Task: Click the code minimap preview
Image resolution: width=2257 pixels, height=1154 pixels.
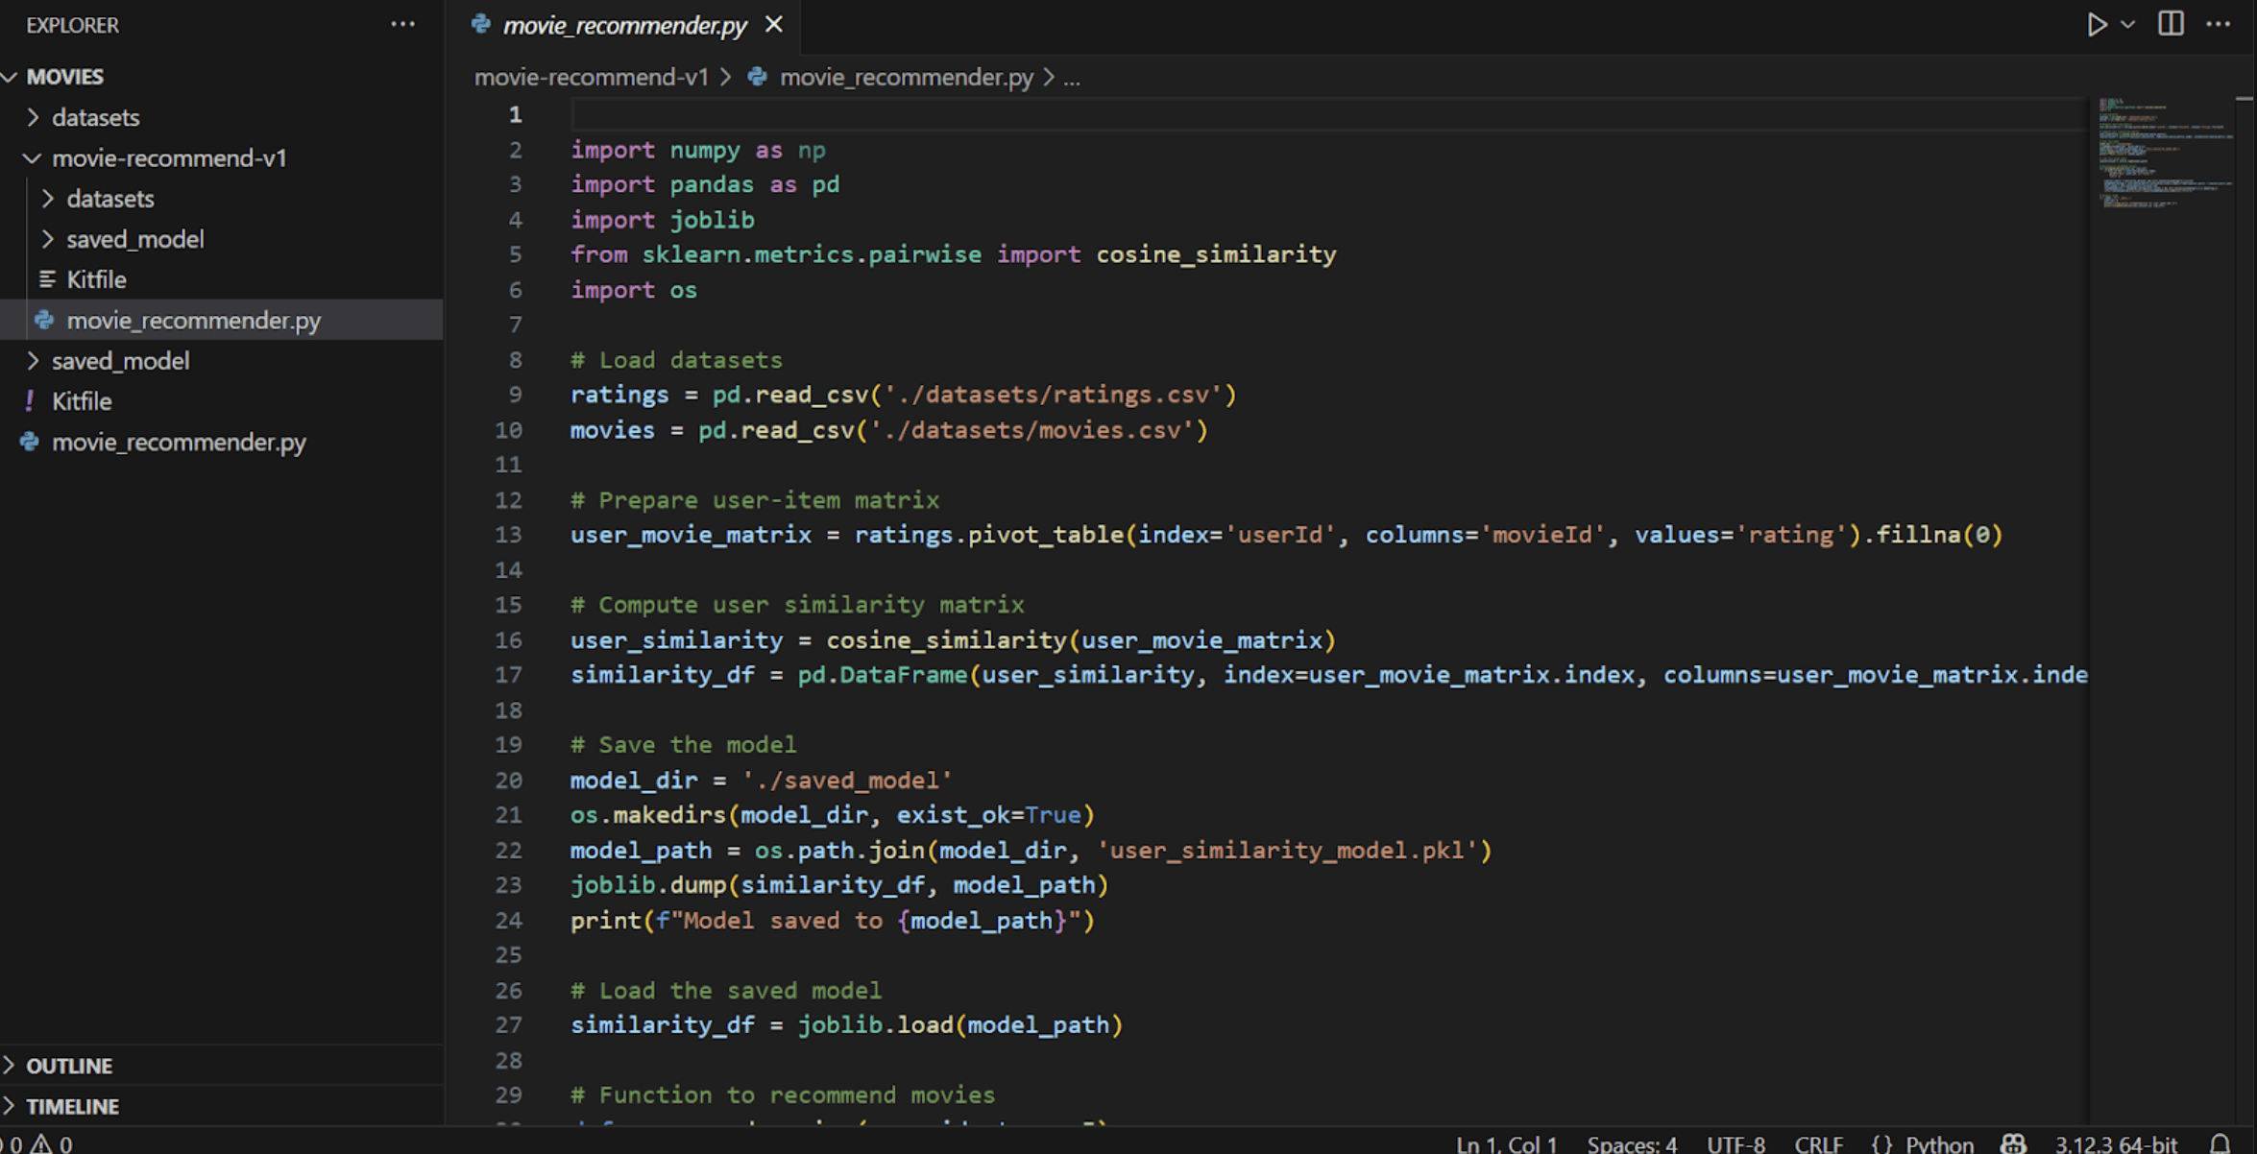Action: (x=2165, y=154)
